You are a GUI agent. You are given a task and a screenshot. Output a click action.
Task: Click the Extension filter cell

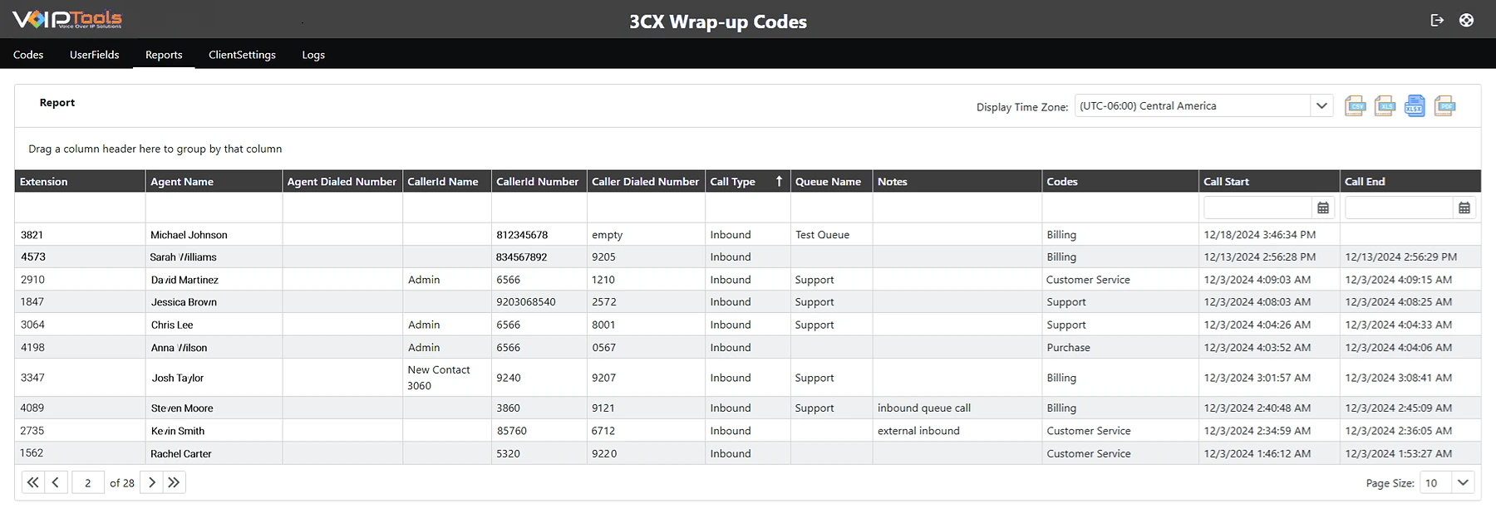tap(80, 208)
